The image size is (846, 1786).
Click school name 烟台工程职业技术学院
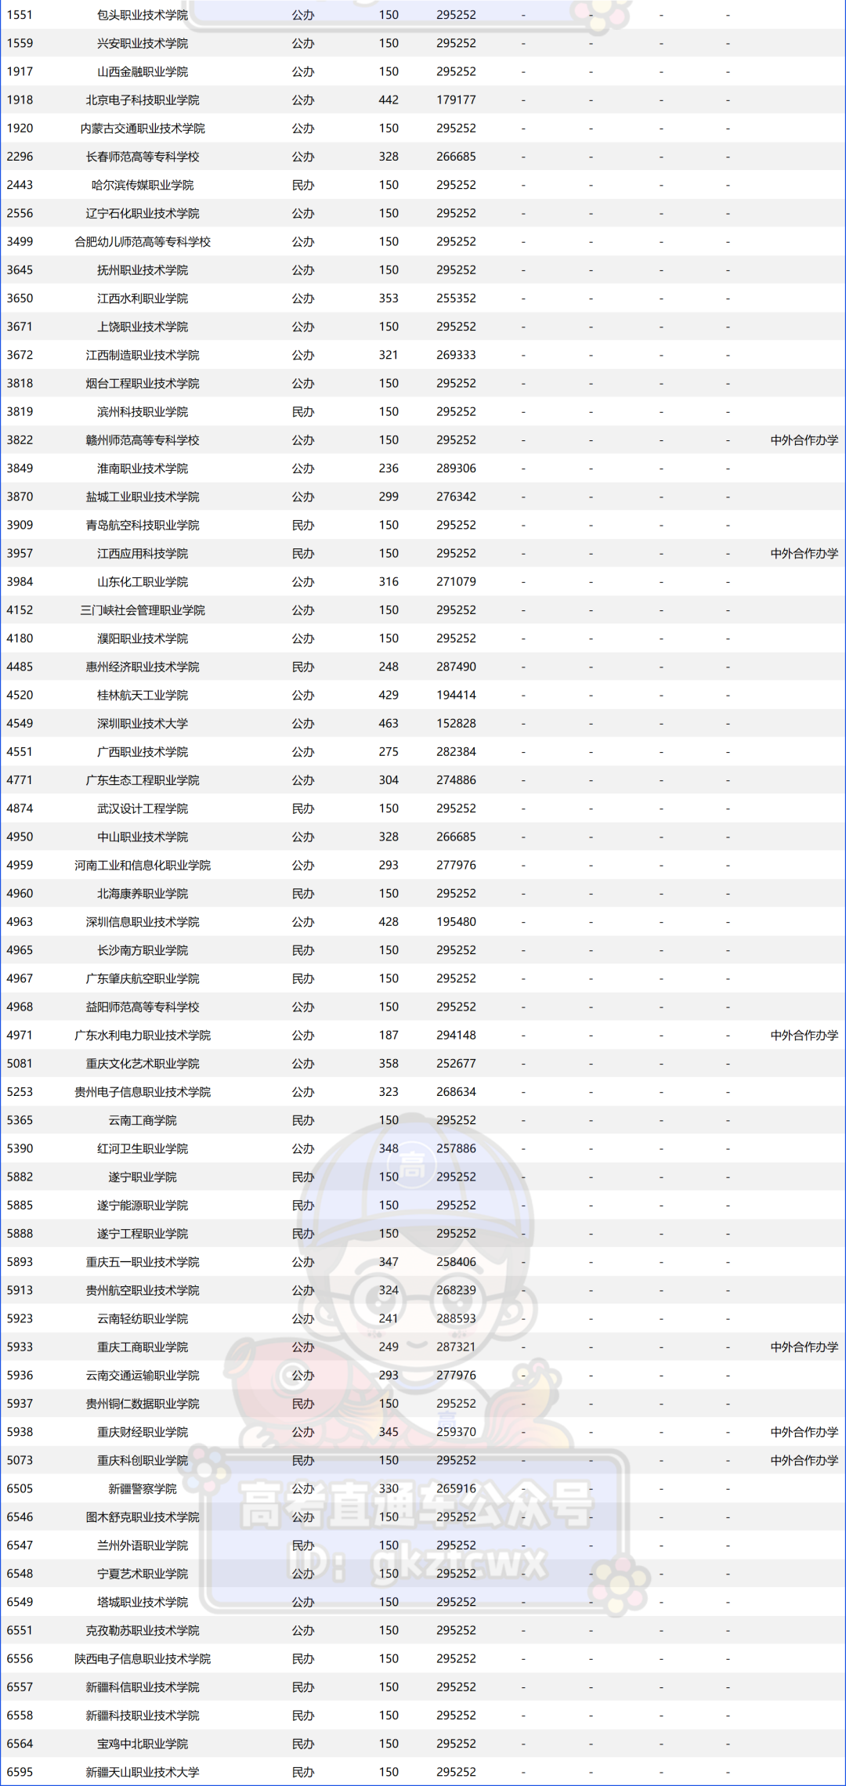click(x=143, y=383)
